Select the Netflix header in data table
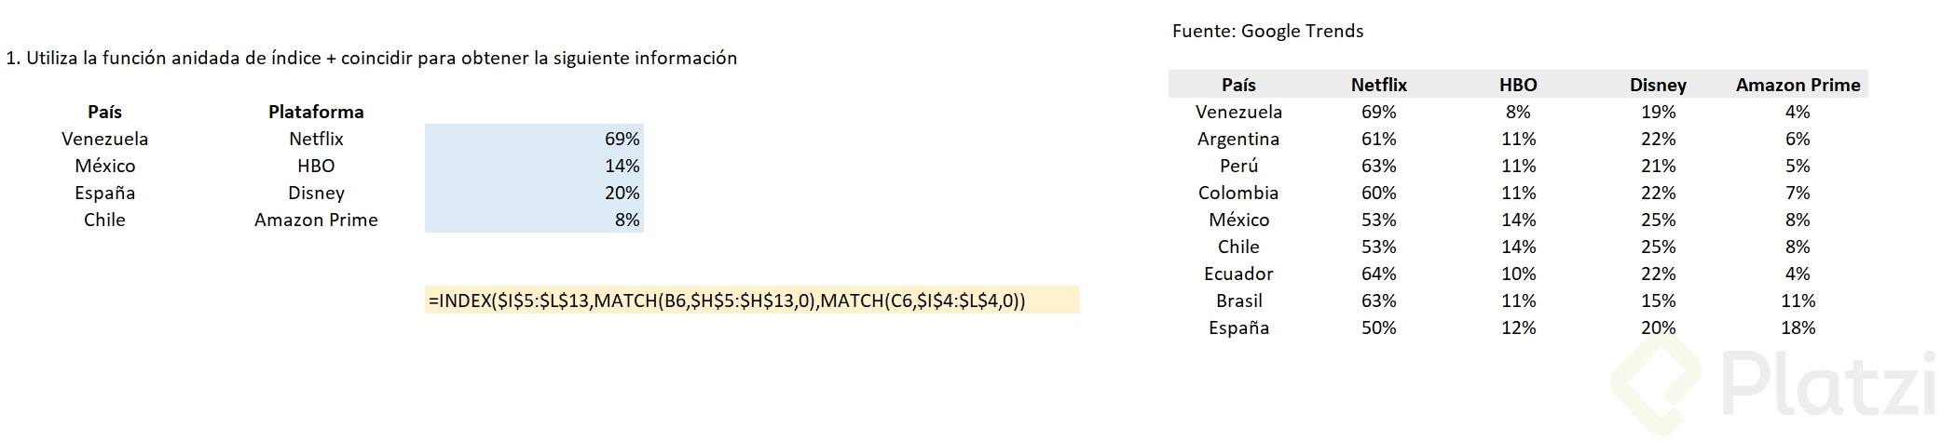The image size is (1955, 441). coord(1378,85)
